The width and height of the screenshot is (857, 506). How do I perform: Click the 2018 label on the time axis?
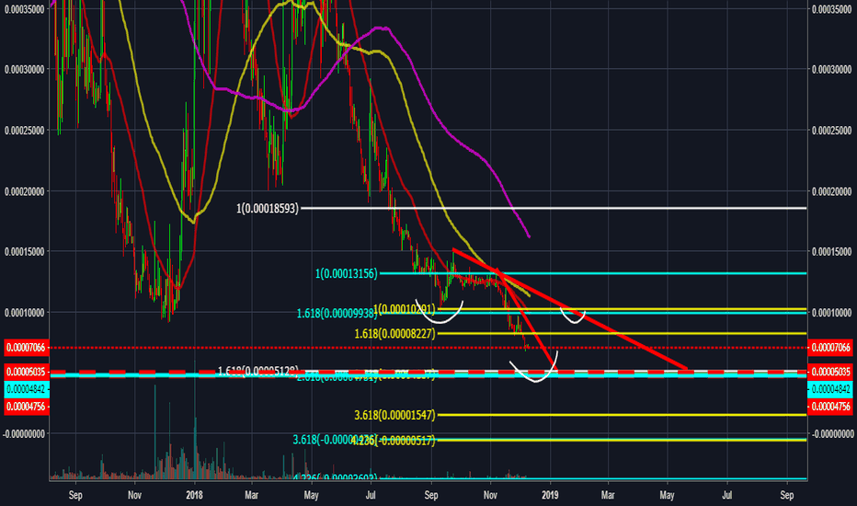194,495
